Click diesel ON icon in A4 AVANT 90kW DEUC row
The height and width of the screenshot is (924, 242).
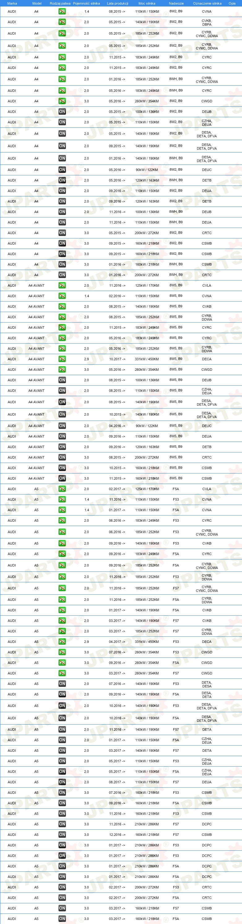[62, 426]
